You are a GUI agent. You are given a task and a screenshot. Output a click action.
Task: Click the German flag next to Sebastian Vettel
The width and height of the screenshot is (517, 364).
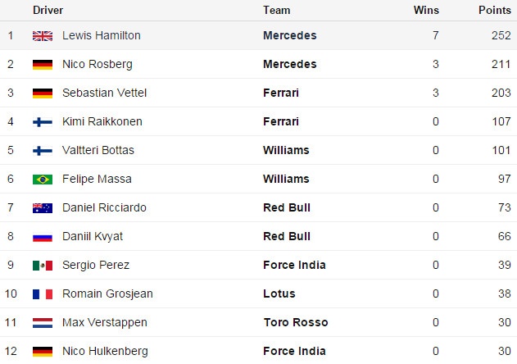click(43, 93)
